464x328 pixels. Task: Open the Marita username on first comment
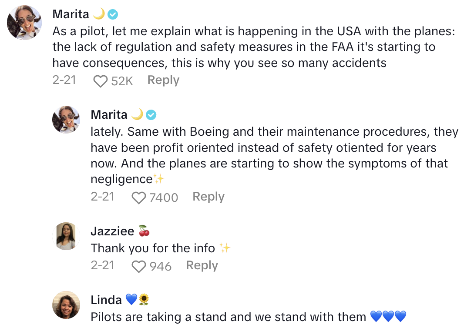pyautogui.click(x=71, y=14)
